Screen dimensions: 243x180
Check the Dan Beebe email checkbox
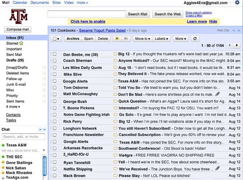[54, 54]
